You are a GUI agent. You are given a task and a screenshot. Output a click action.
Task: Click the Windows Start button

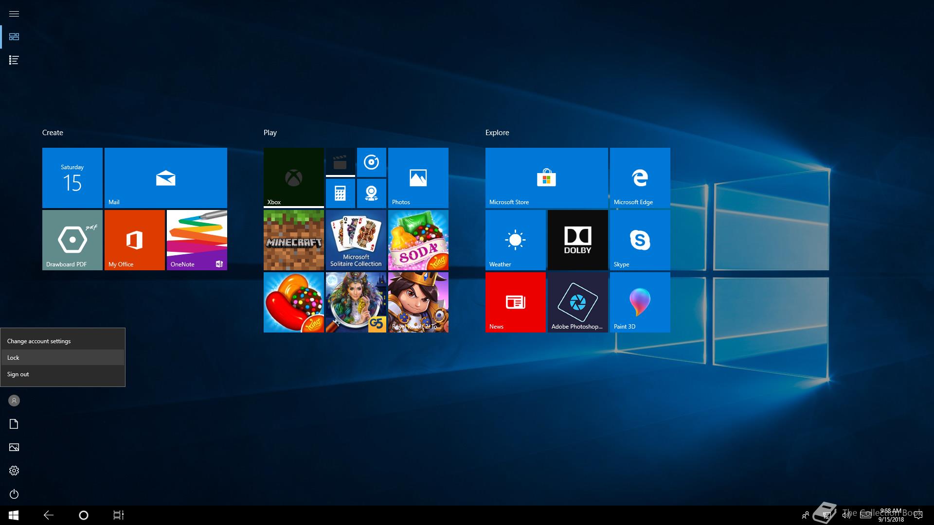[14, 515]
